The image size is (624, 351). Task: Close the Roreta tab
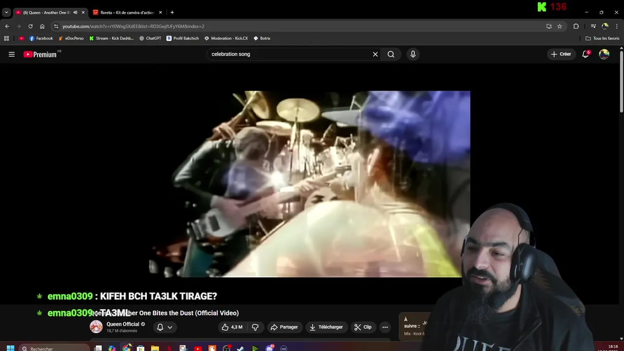(160, 12)
